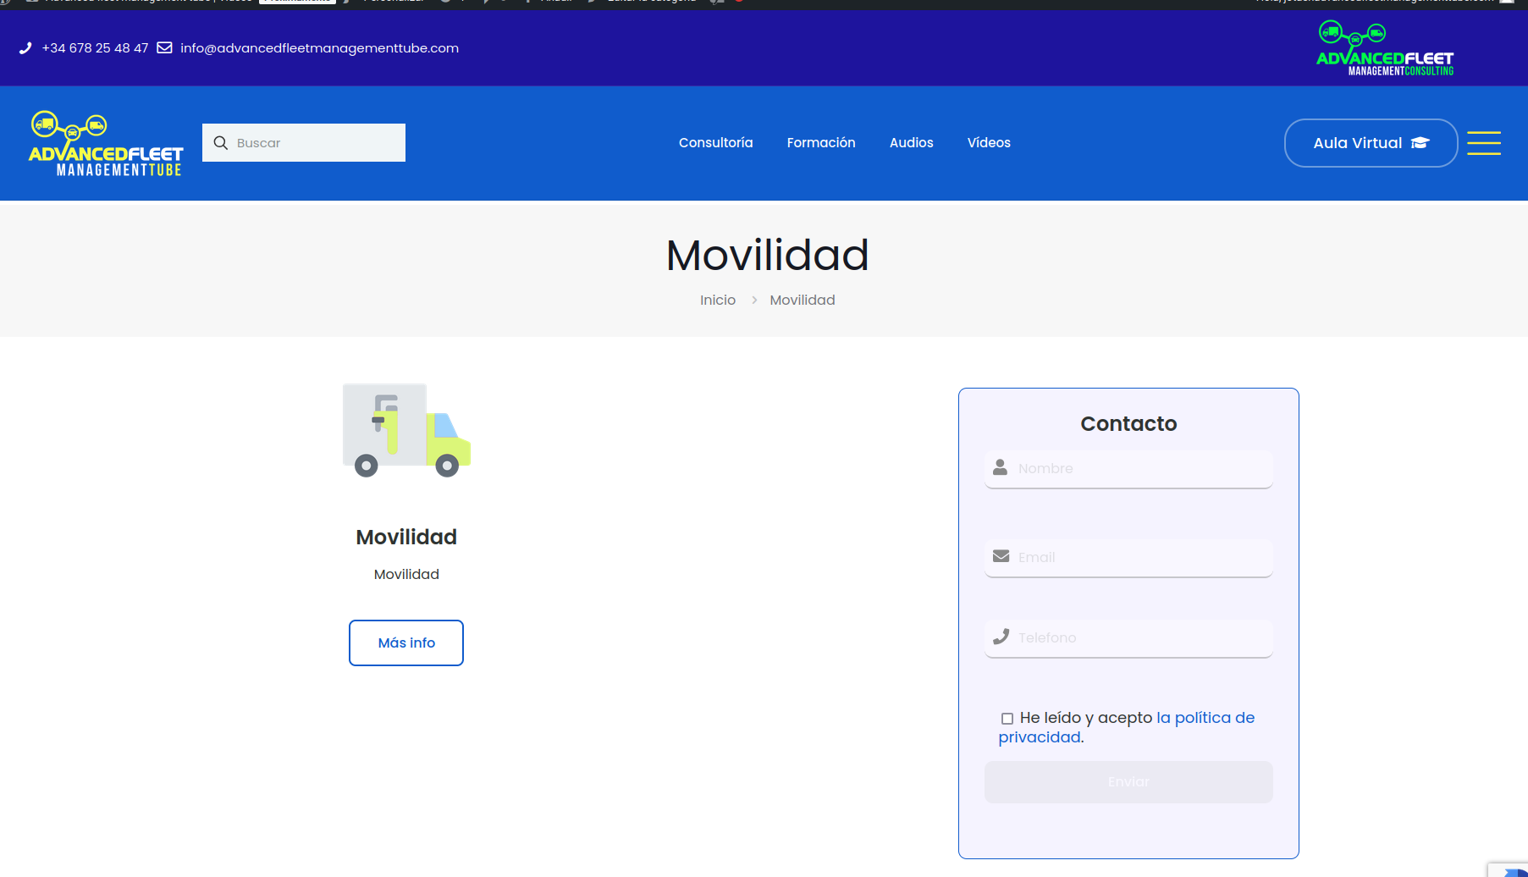This screenshot has width=1528, height=877.
Task: Click the Advanced Fleet Management Consulting logo
Action: tap(1385, 49)
